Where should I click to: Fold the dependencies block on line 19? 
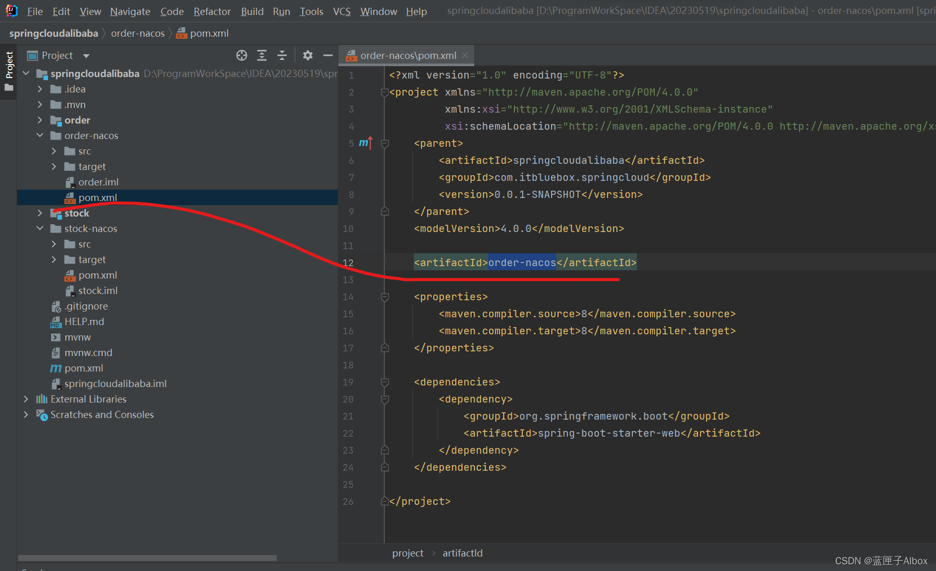[x=384, y=382]
